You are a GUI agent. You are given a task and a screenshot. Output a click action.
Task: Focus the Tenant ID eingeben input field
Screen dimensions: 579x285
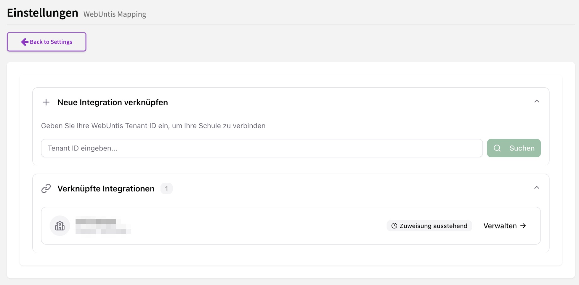[262, 148]
